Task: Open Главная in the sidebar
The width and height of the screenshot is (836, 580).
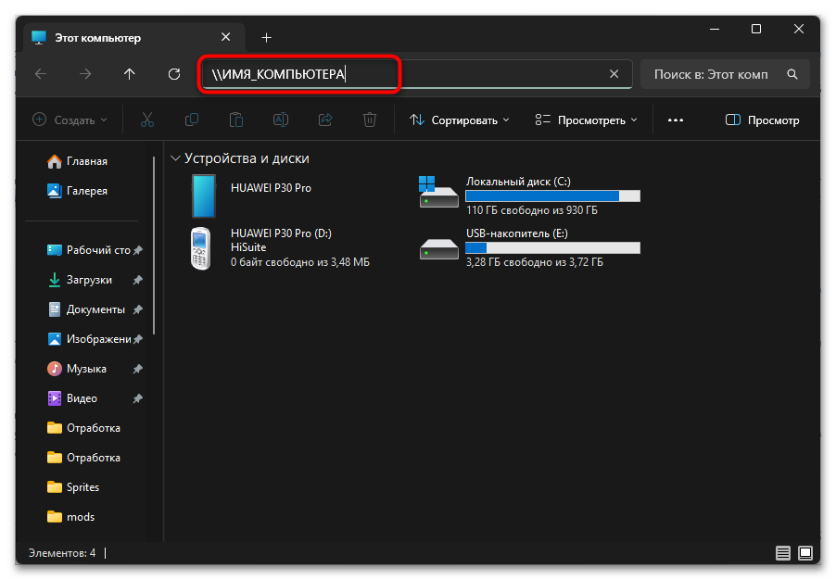Action: point(78,161)
